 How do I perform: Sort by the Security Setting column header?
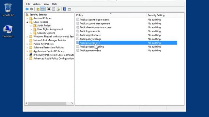[162, 15]
